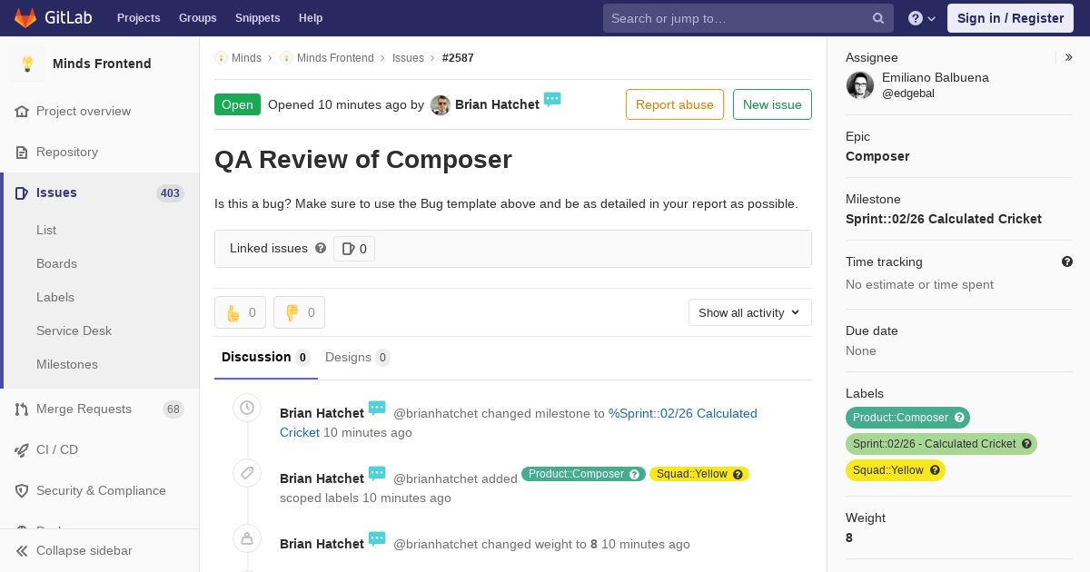Click the Composer epic name
Viewport: 1090px width, 572px height.
877,156
